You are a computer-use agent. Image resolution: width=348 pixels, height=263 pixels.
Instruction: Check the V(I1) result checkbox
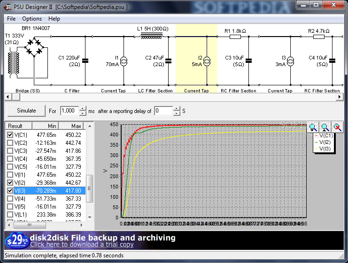pos(10,174)
